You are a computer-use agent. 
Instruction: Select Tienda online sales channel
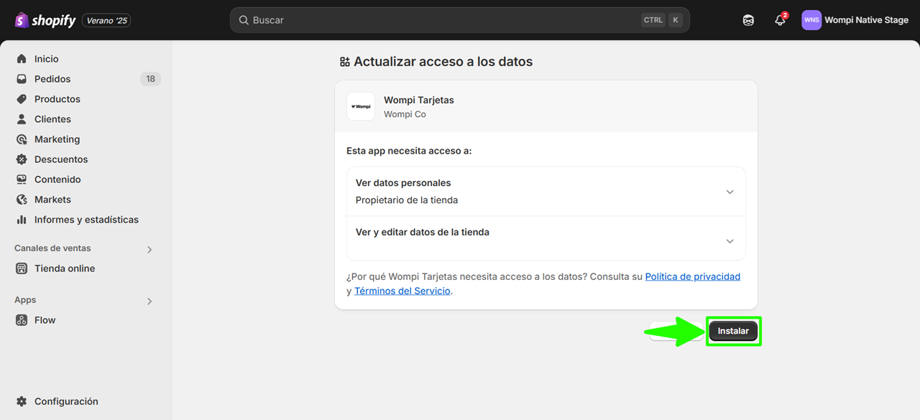[x=65, y=269]
